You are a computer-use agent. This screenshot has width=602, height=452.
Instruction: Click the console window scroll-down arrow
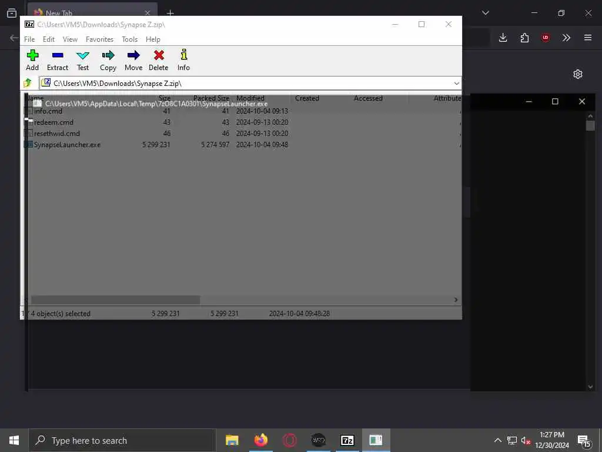590,387
